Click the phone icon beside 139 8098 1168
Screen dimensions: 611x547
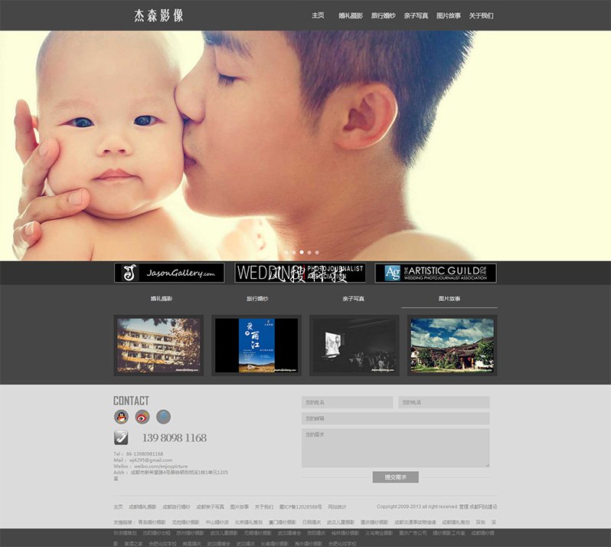point(122,437)
